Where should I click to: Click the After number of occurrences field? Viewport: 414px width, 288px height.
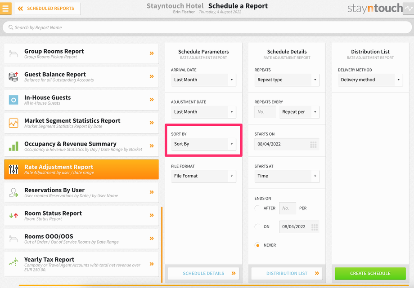point(288,208)
